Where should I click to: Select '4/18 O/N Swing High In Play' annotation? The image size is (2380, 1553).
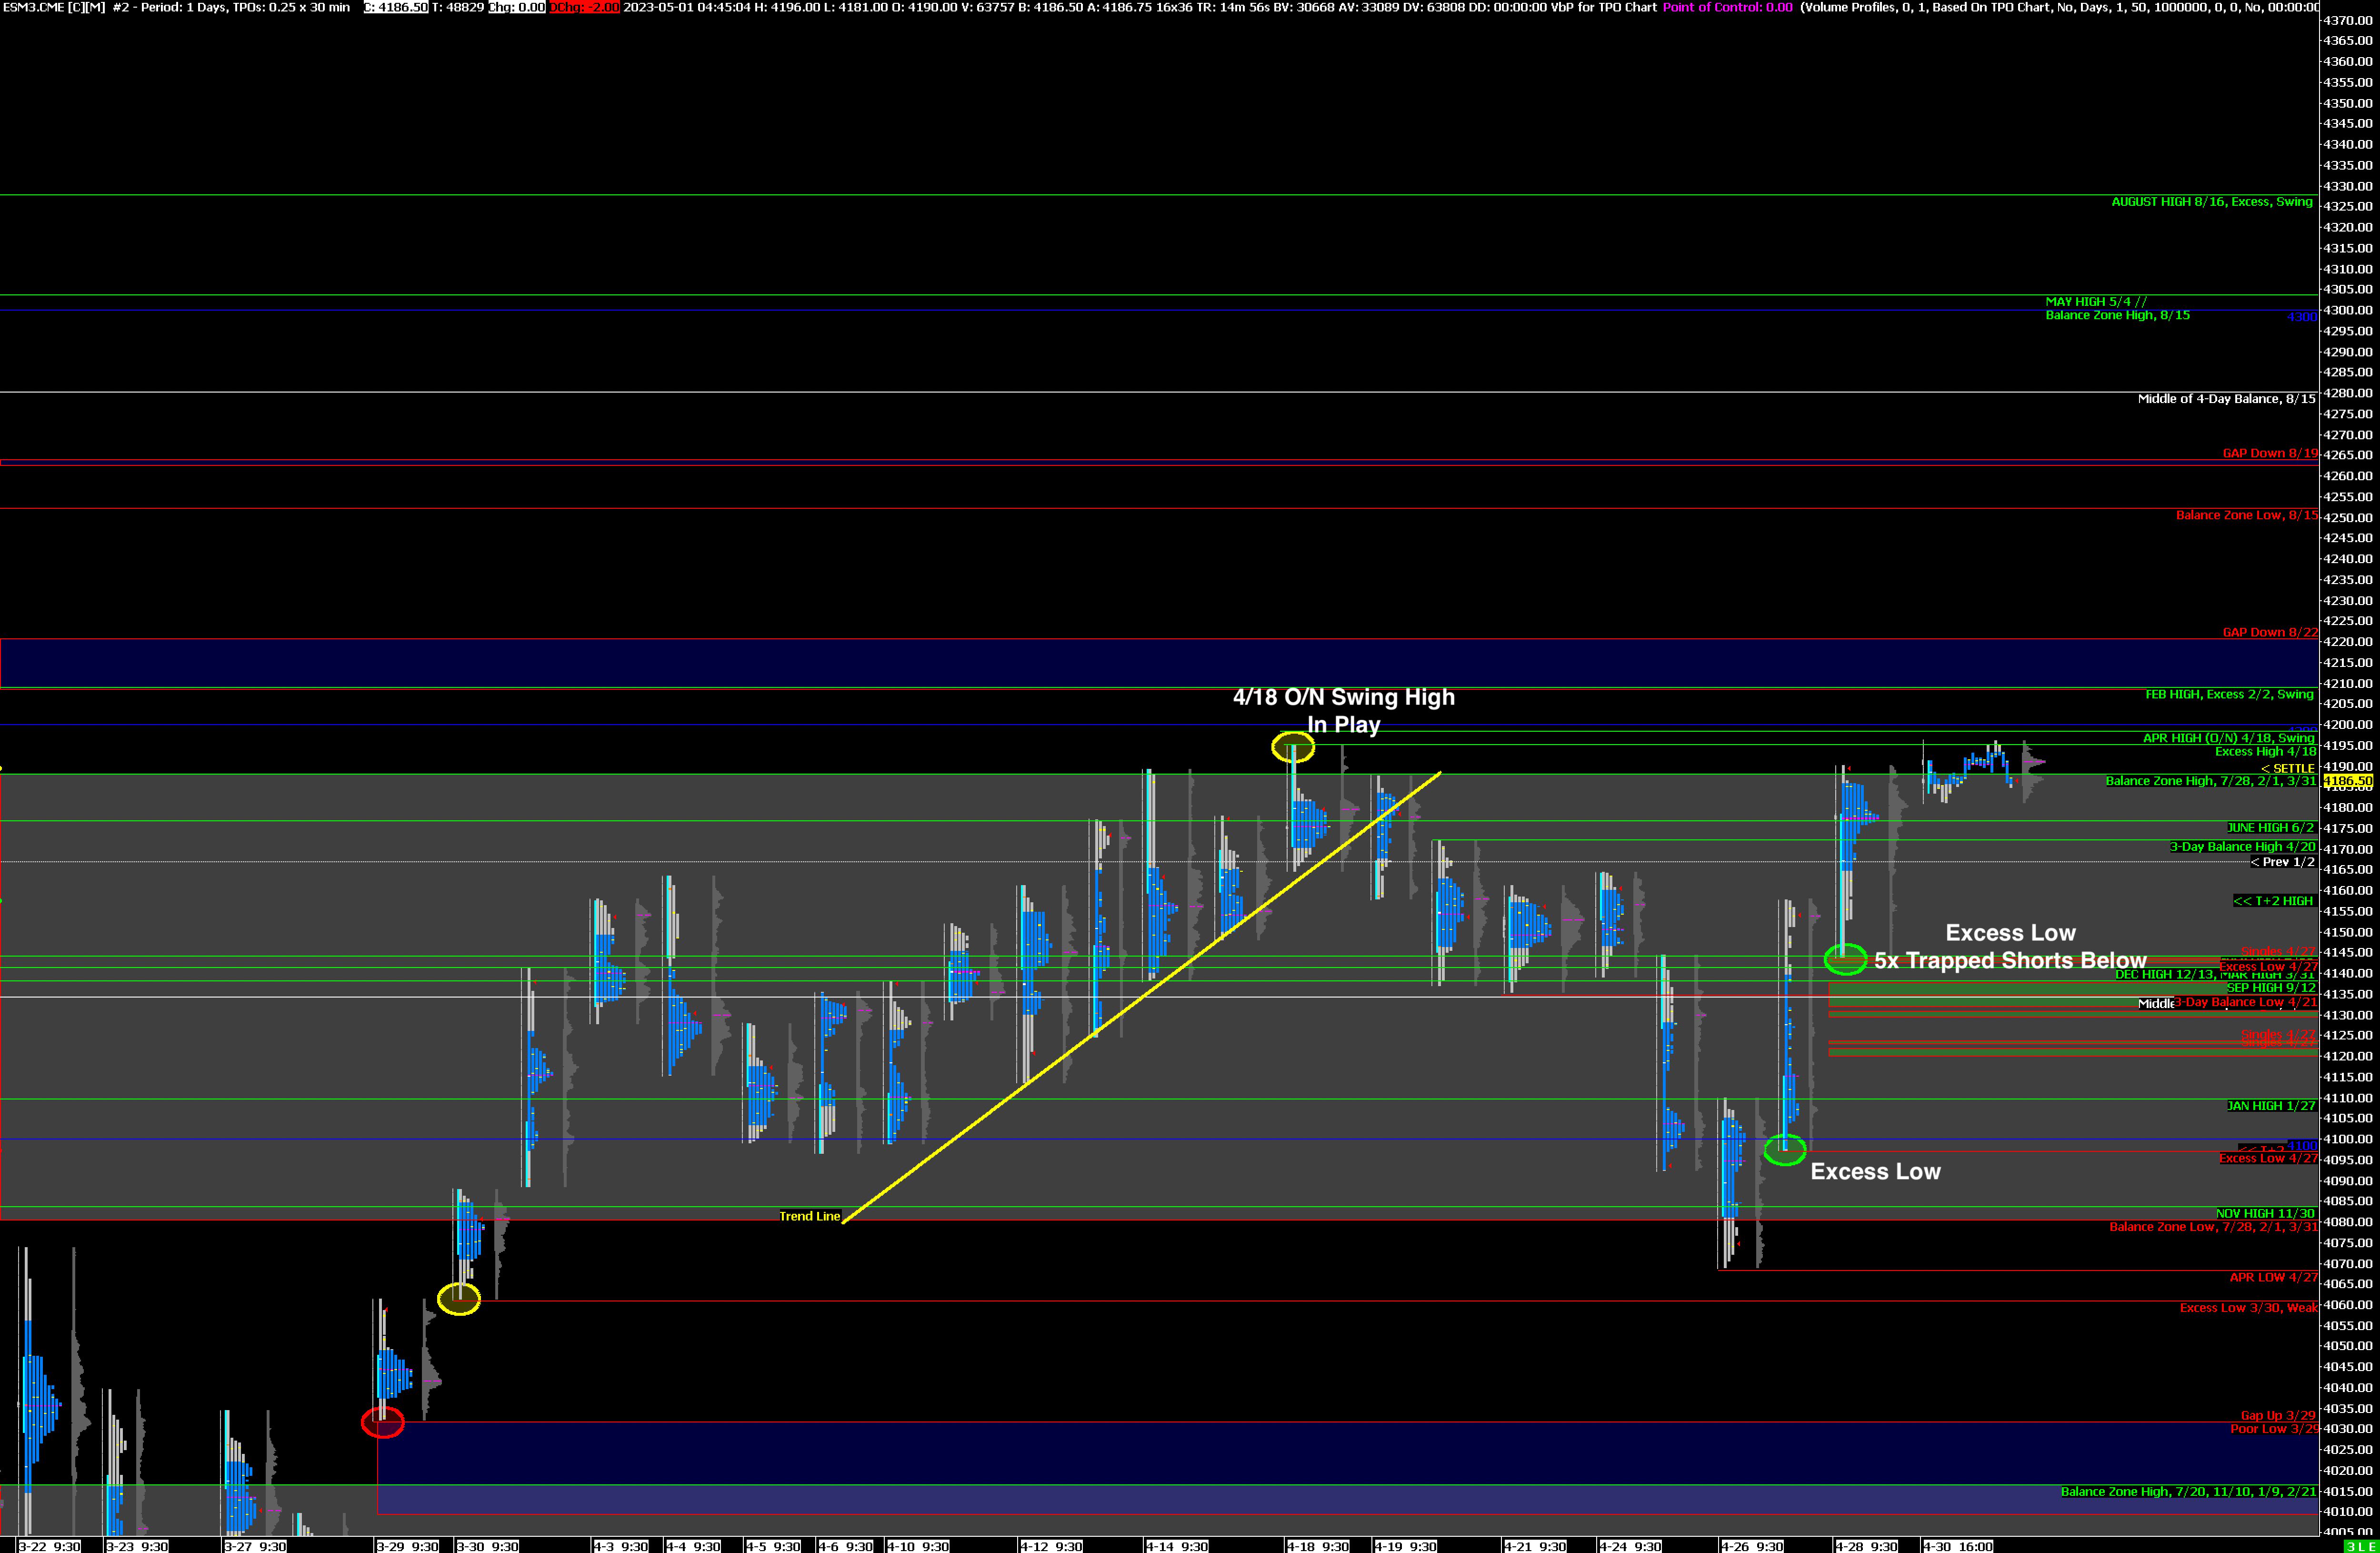point(1343,710)
